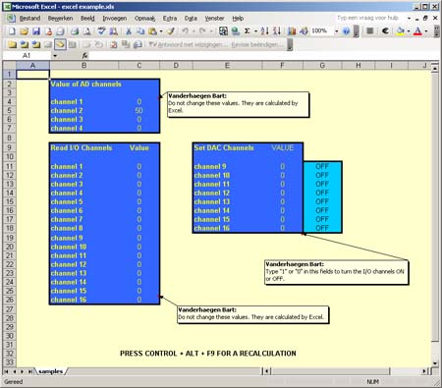The height and width of the screenshot is (388, 442).
Task: Sort descending with the Z-A icon
Action: (277, 31)
